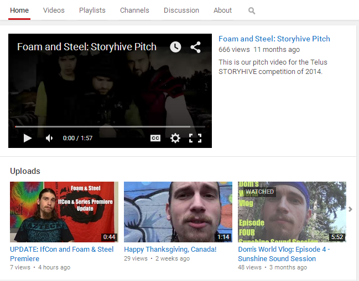This screenshot has height=281, width=359.
Task: Click the '4 hours ago' timestamp
Action: tap(54, 267)
